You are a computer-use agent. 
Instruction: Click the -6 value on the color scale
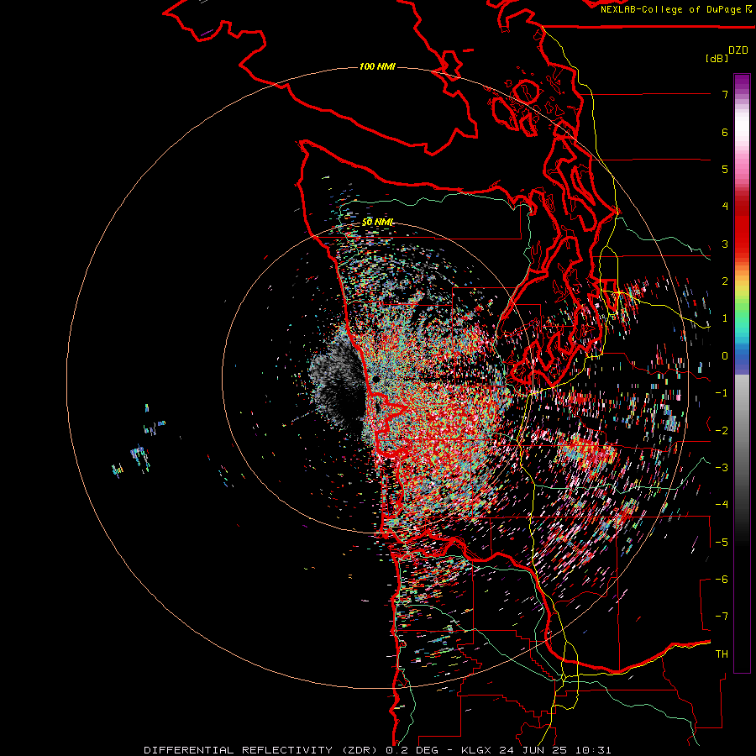tap(722, 580)
